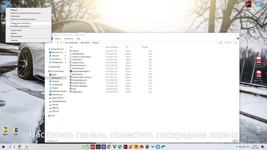Select the Reg Organizer shortcut file

point(76,74)
